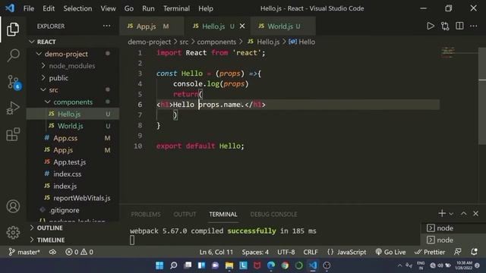Switch to the DEBUG CONSOLE tab
Viewport: 486px width, 273px height.
coord(273,214)
